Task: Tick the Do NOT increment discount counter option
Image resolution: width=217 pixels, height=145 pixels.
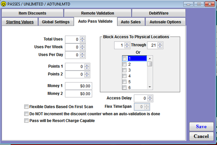Action: [26, 114]
